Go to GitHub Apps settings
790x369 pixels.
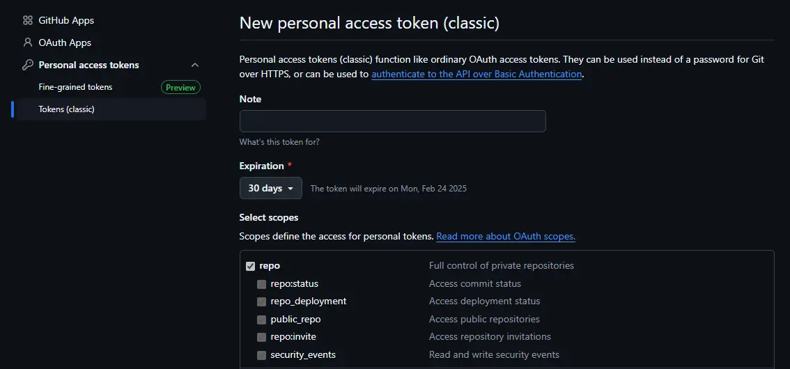click(x=66, y=21)
